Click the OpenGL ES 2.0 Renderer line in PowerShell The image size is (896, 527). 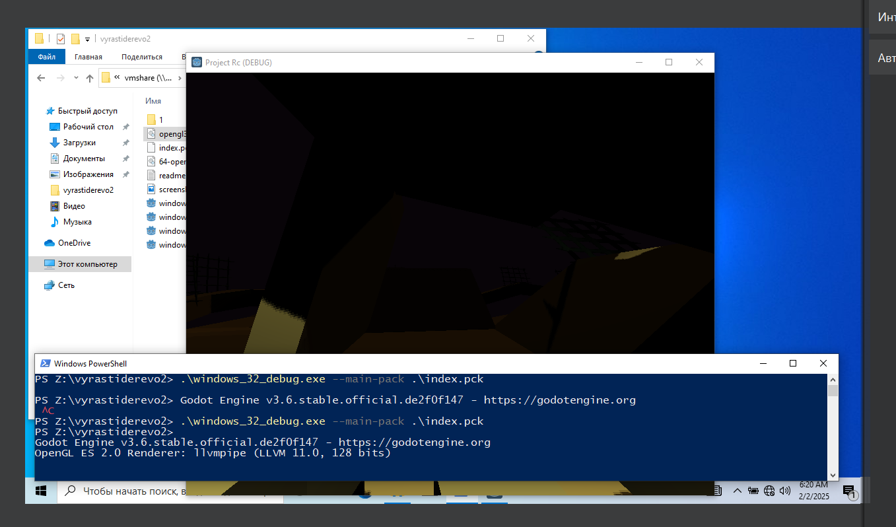(213, 453)
